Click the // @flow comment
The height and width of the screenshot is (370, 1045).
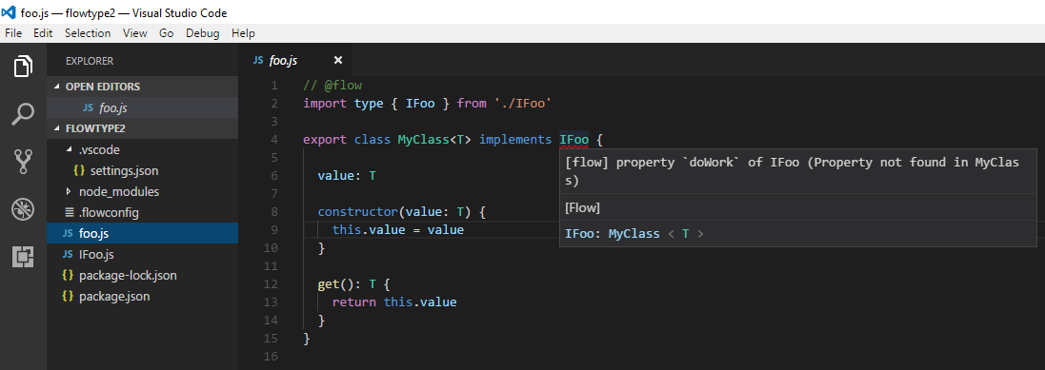click(332, 86)
